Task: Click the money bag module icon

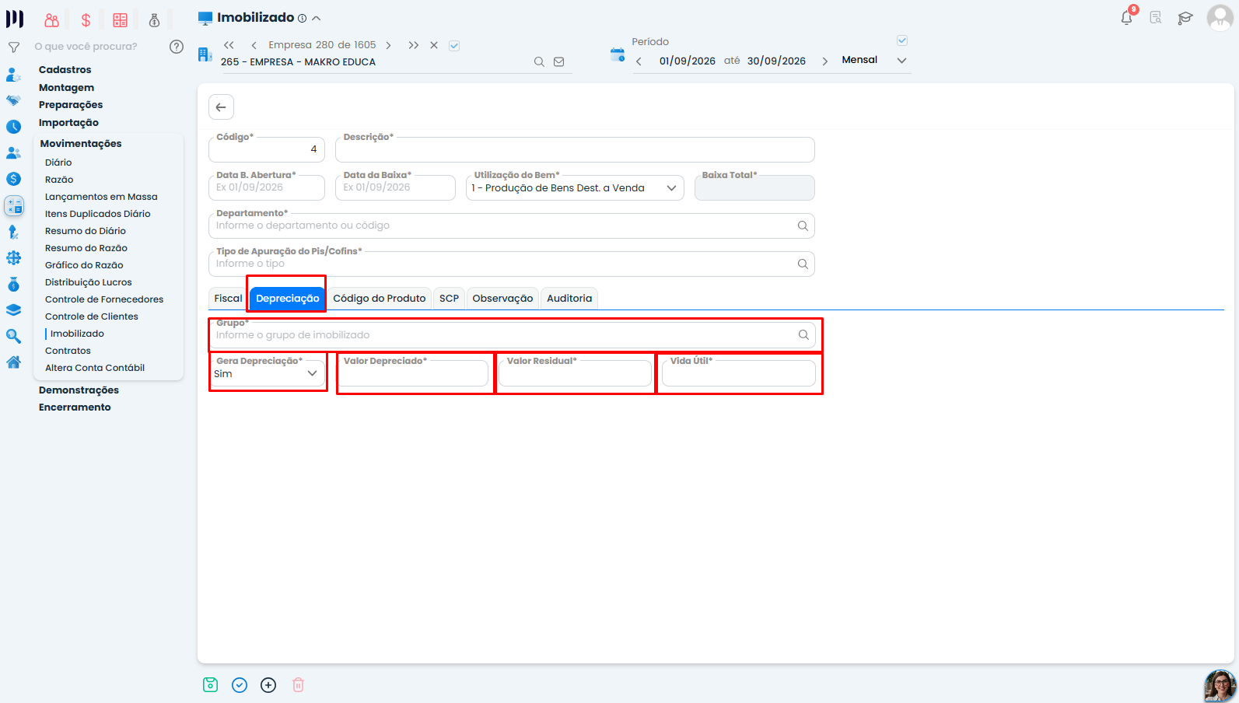Action: [154, 20]
